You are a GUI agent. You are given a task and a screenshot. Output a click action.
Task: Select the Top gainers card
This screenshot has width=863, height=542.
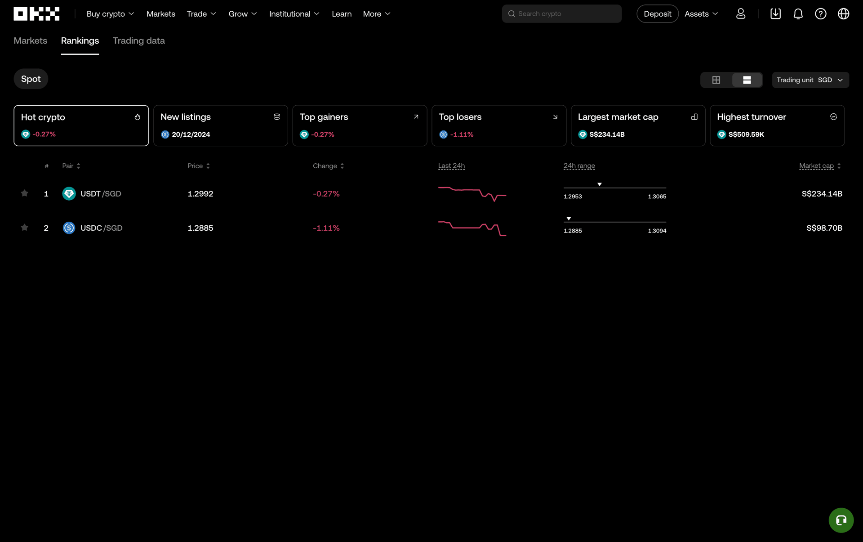tap(360, 125)
